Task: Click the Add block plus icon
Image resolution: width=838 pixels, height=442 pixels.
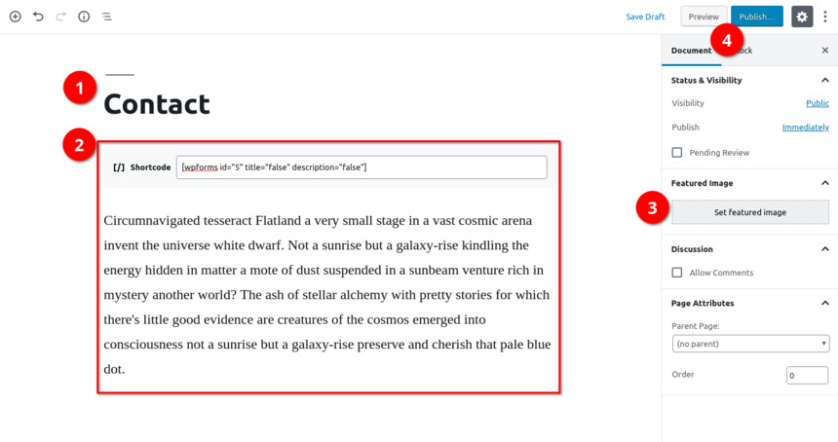Action: point(15,17)
